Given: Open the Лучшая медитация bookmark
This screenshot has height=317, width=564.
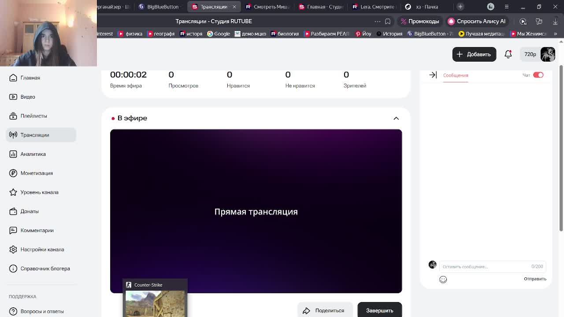Looking at the screenshot, I should [481, 33].
